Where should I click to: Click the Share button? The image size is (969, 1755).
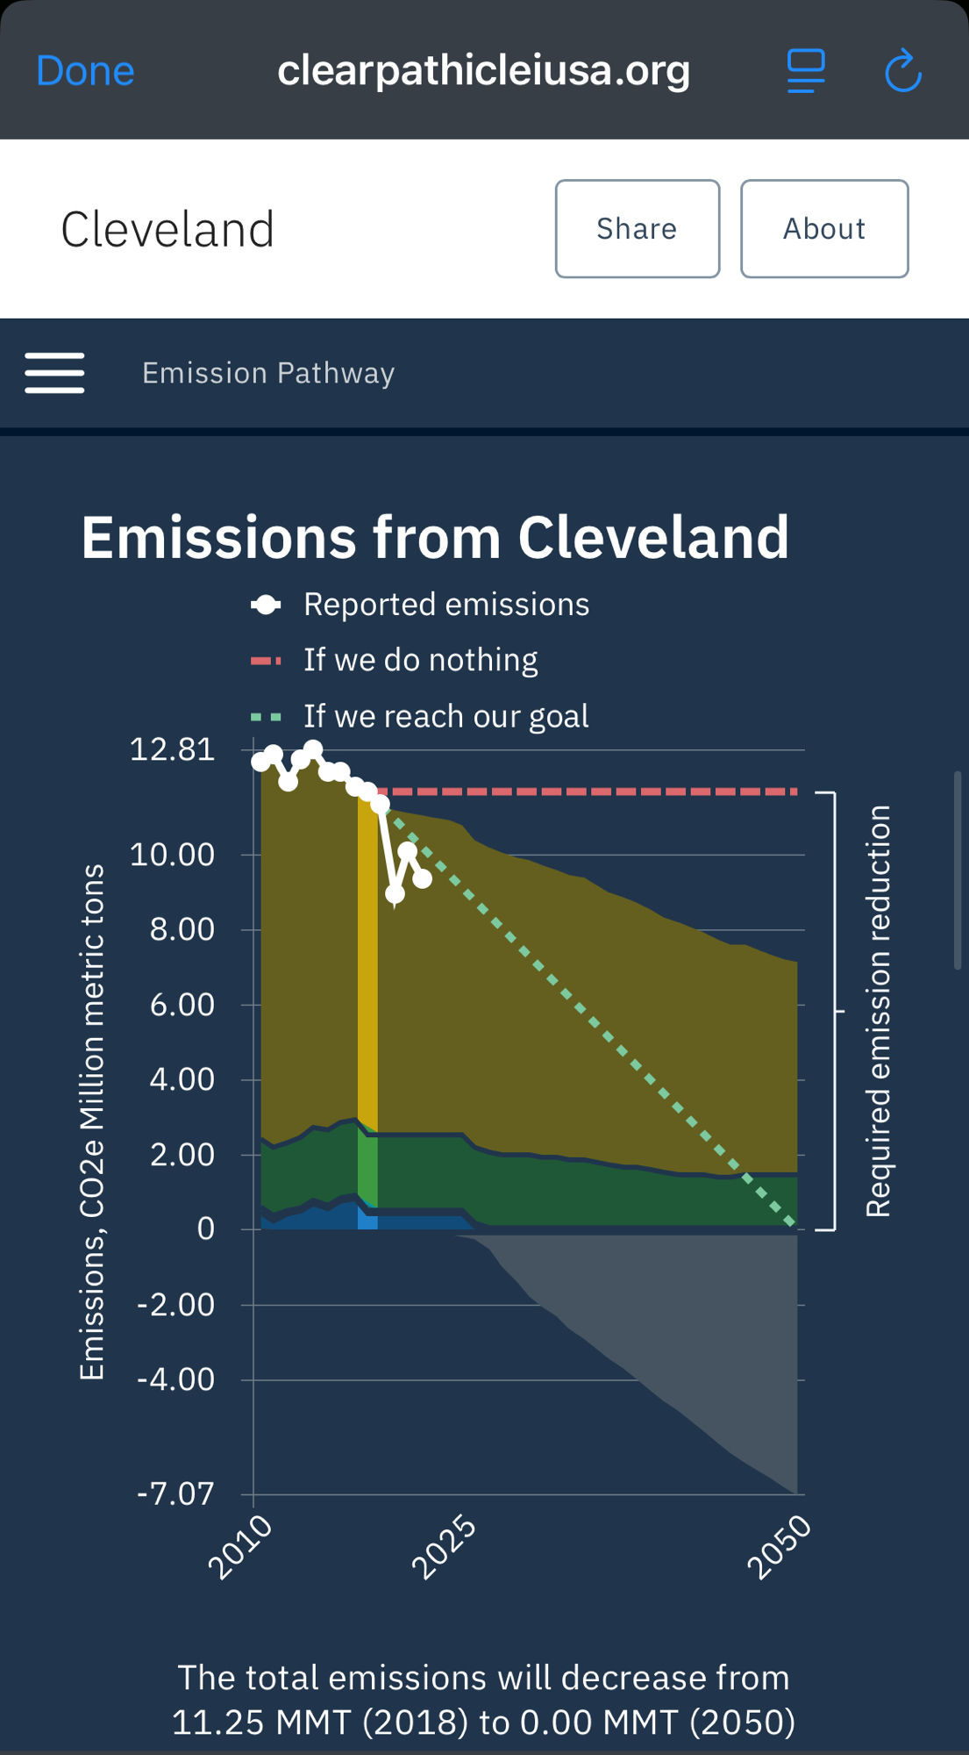pos(638,229)
